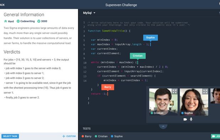Click the Codewriting type icon

click(18, 21)
